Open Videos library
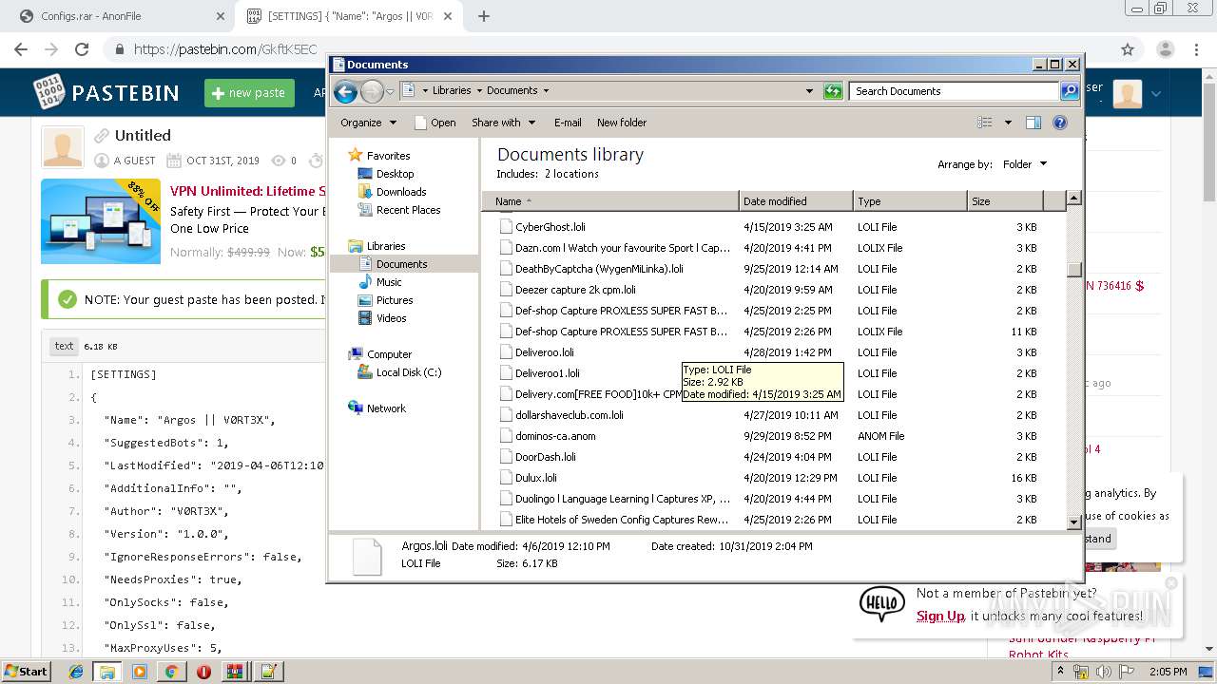Screen dimensions: 1217x684 point(391,318)
